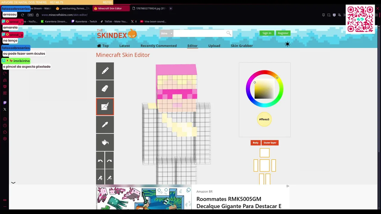The image size is (381, 214).
Task: Open the Twitch sidebar icon
Action: (x=5, y=103)
